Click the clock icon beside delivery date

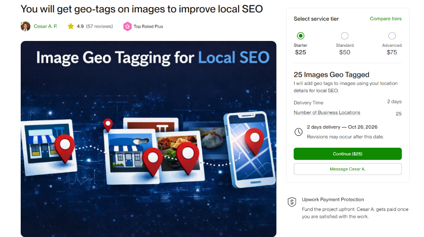point(299,132)
